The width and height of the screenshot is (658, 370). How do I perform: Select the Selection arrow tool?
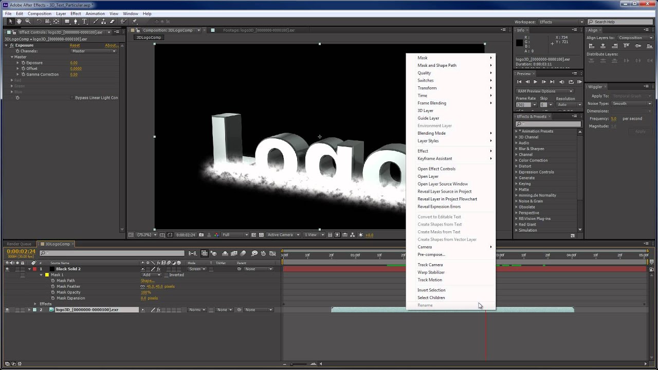pos(10,22)
